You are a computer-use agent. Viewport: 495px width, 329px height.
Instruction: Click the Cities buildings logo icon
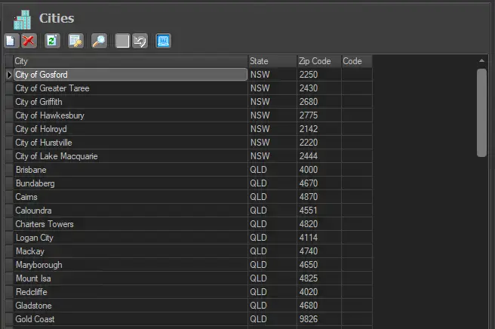tap(23, 19)
